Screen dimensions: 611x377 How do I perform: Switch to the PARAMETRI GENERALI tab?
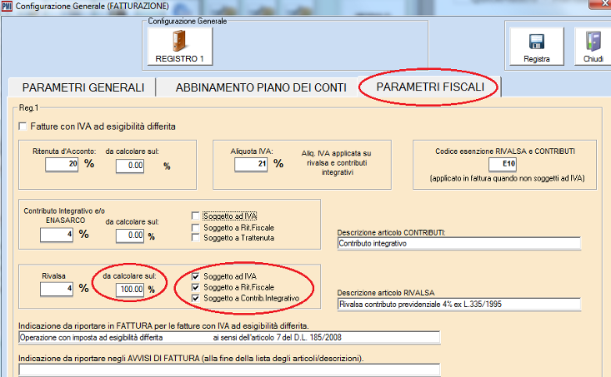pos(83,87)
